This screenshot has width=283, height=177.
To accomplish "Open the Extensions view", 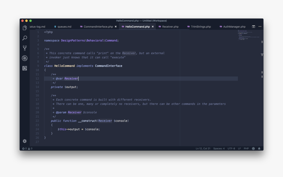I will 25,68.
